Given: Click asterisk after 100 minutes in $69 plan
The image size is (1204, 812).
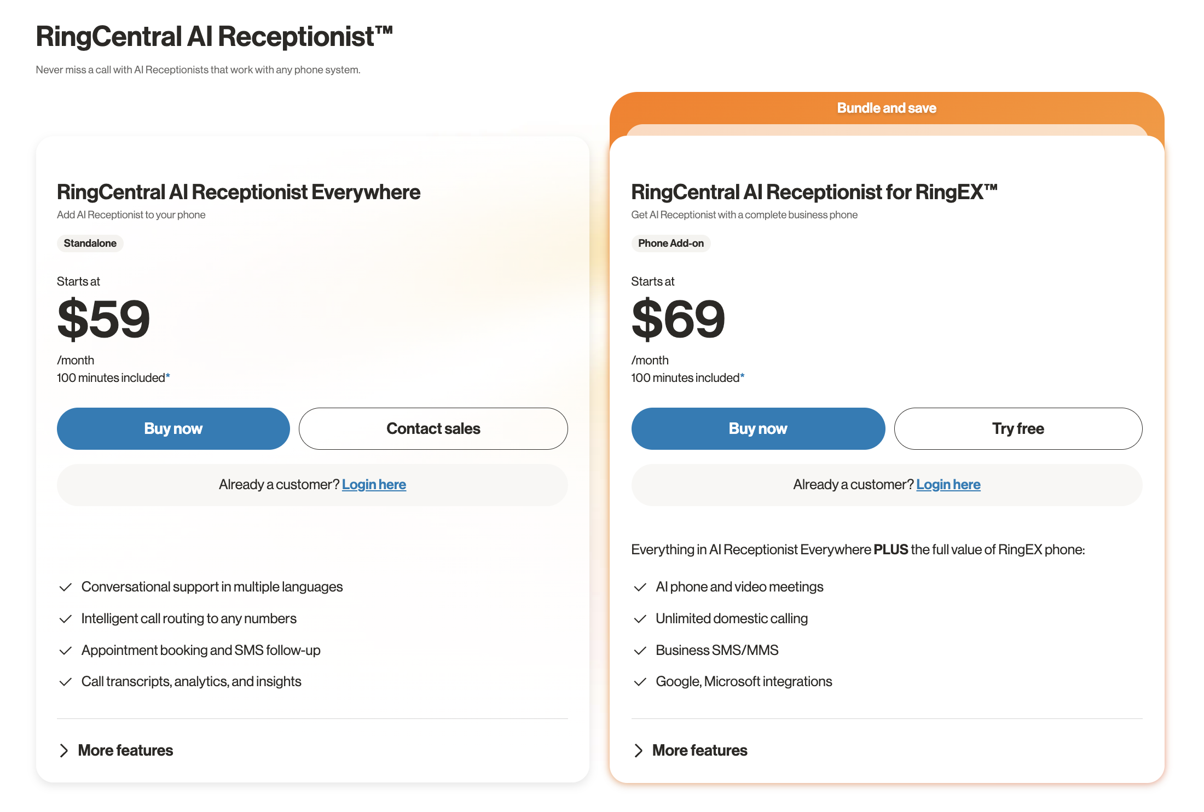Looking at the screenshot, I should click(742, 376).
